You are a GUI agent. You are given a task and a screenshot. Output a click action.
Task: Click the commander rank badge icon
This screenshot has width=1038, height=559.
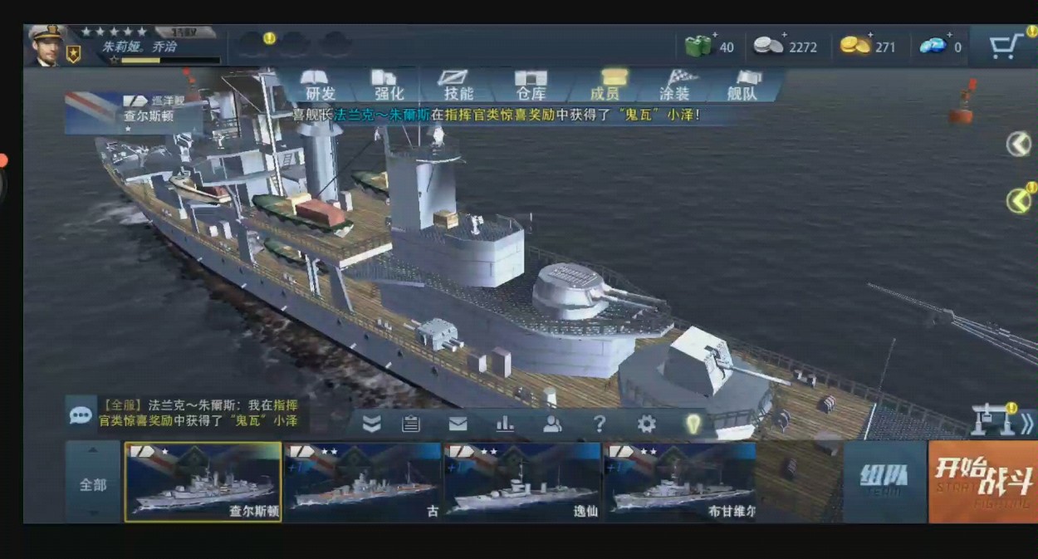click(74, 55)
